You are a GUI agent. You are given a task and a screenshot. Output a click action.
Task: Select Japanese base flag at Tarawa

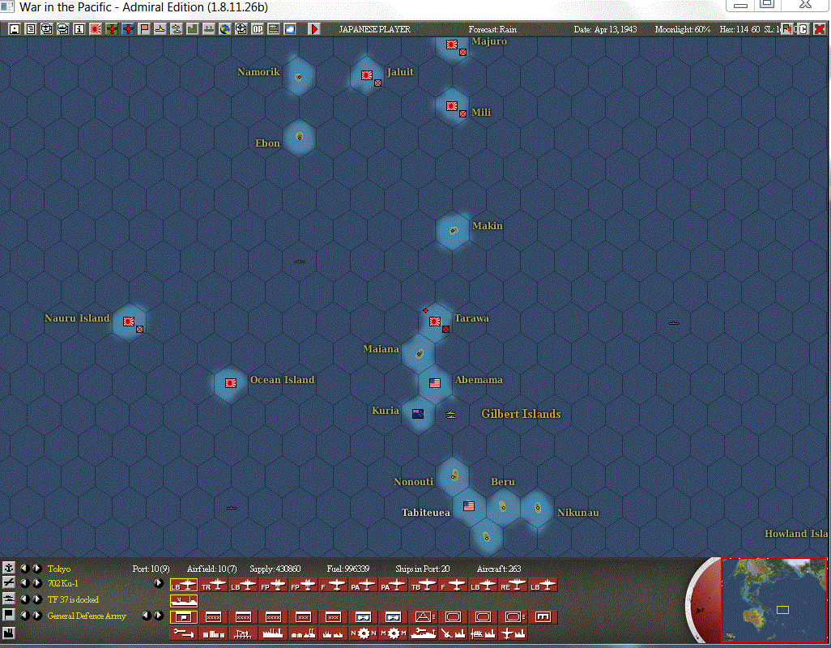pyautogui.click(x=435, y=321)
